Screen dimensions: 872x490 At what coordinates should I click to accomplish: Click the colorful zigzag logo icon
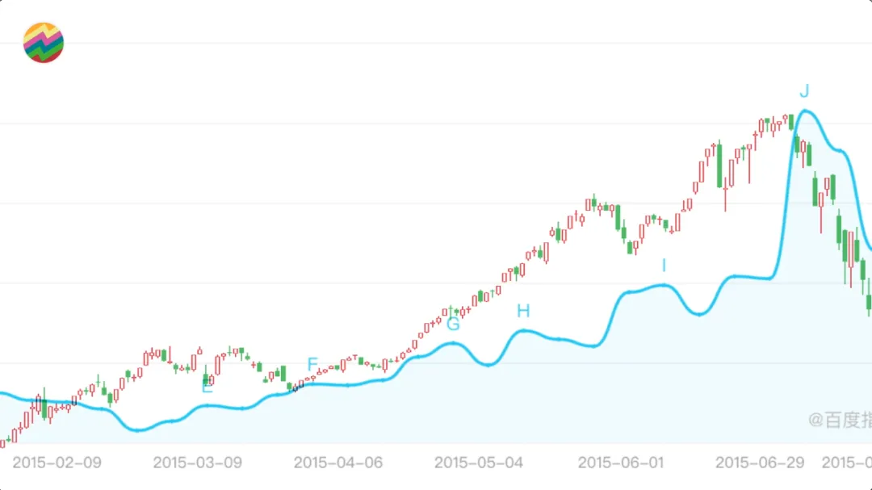point(44,44)
